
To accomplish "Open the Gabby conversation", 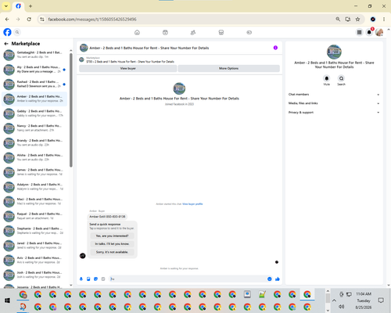I will pyautogui.click(x=34, y=113).
